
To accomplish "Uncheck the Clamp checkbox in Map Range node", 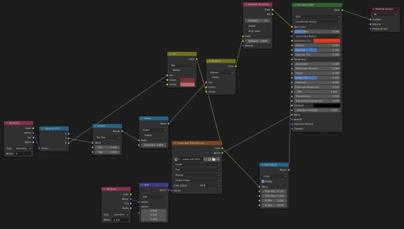I will (x=263, y=182).
